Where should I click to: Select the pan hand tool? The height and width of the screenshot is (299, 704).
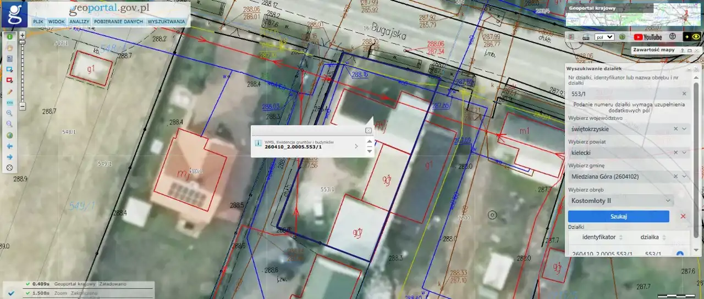(9, 47)
